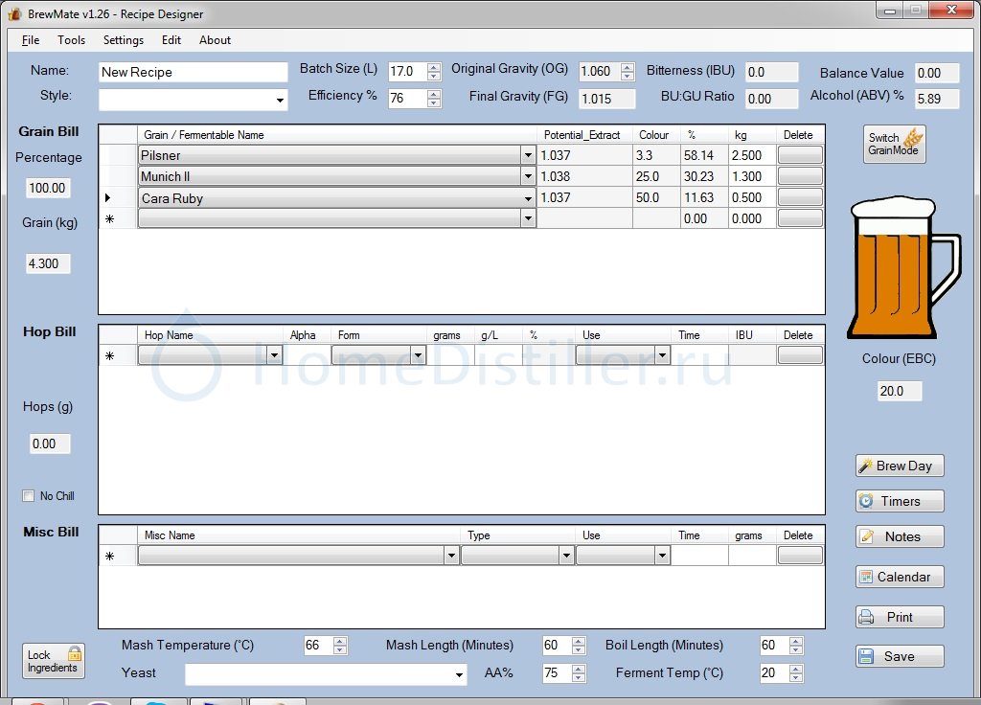The width and height of the screenshot is (981, 705).
Task: Expand the Style dropdown
Action: pyautogui.click(x=280, y=100)
